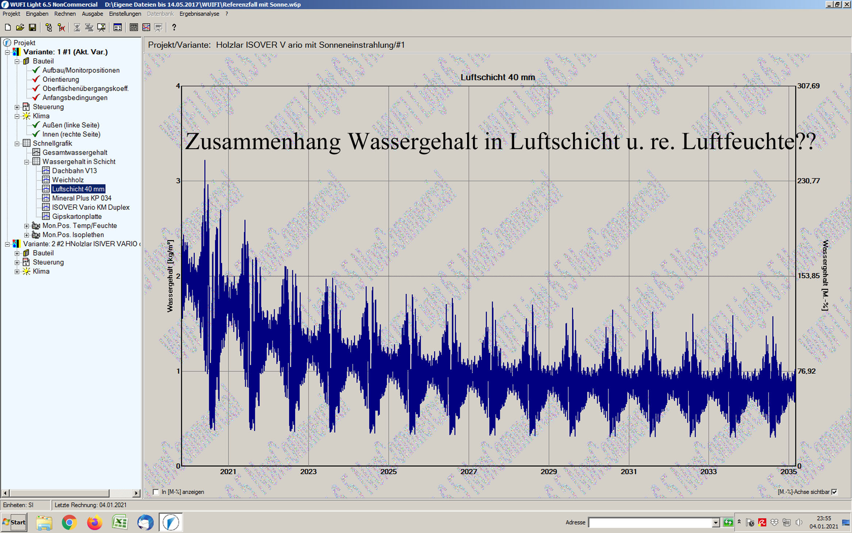Screen dimensions: 852x533
Task: Launch the WUFI film presentation icon
Action: tap(158, 27)
